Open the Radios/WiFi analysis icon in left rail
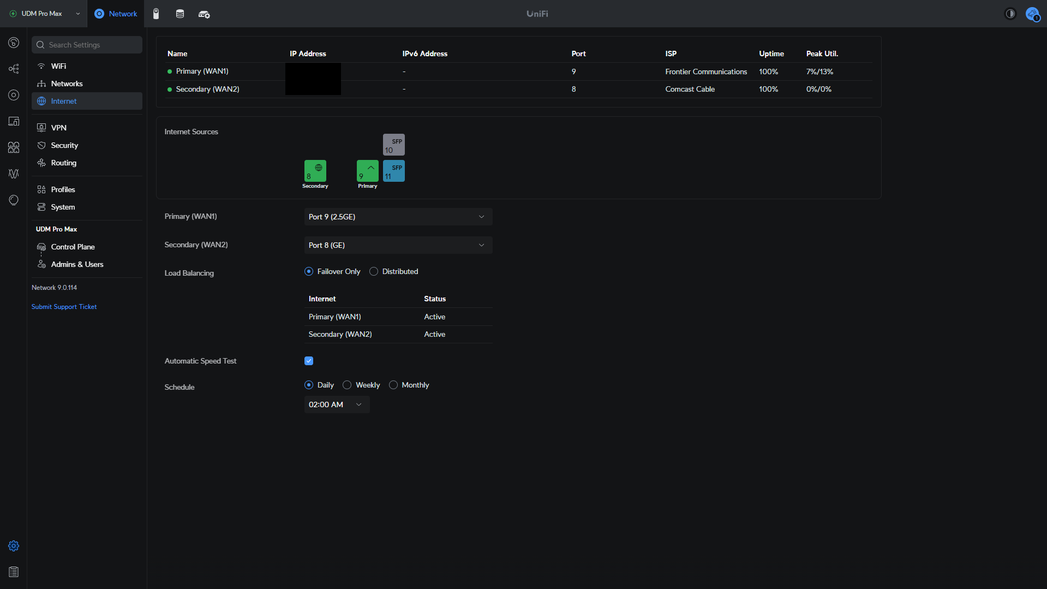Screen dimensions: 1047x589 pyautogui.click(x=14, y=174)
